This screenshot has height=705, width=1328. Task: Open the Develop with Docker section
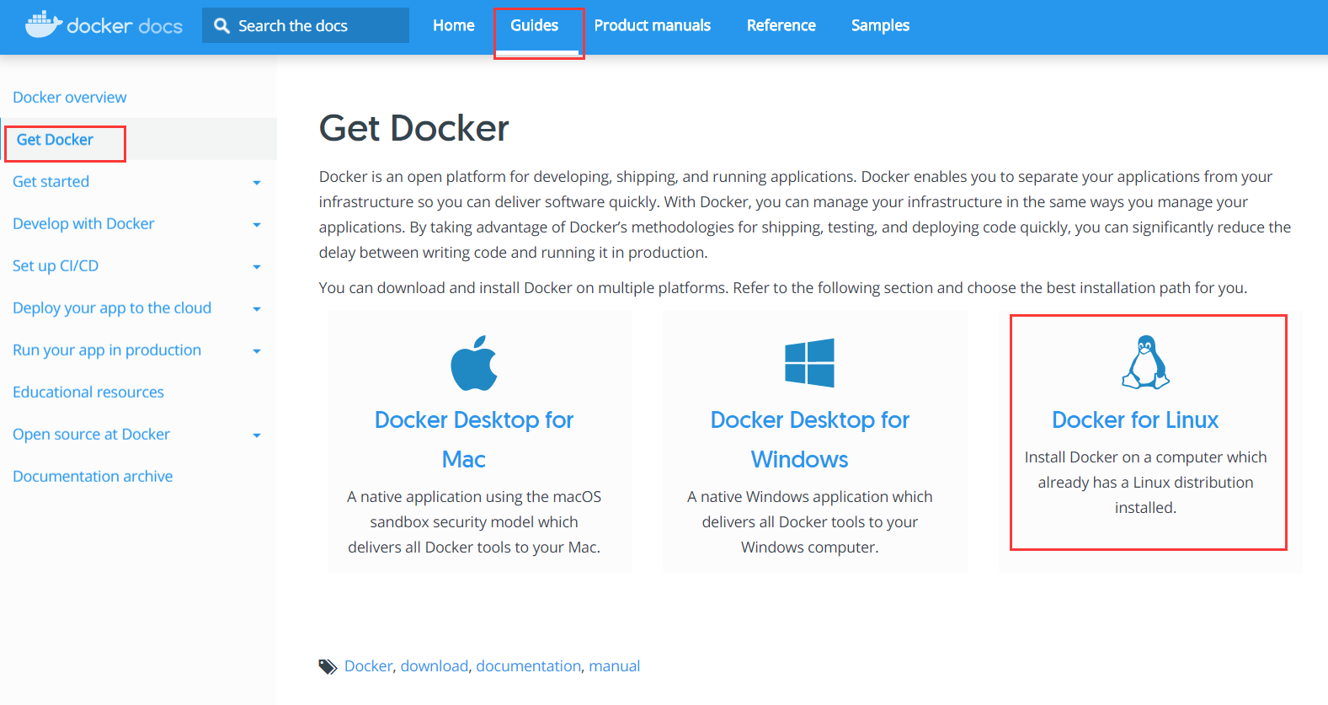point(83,224)
